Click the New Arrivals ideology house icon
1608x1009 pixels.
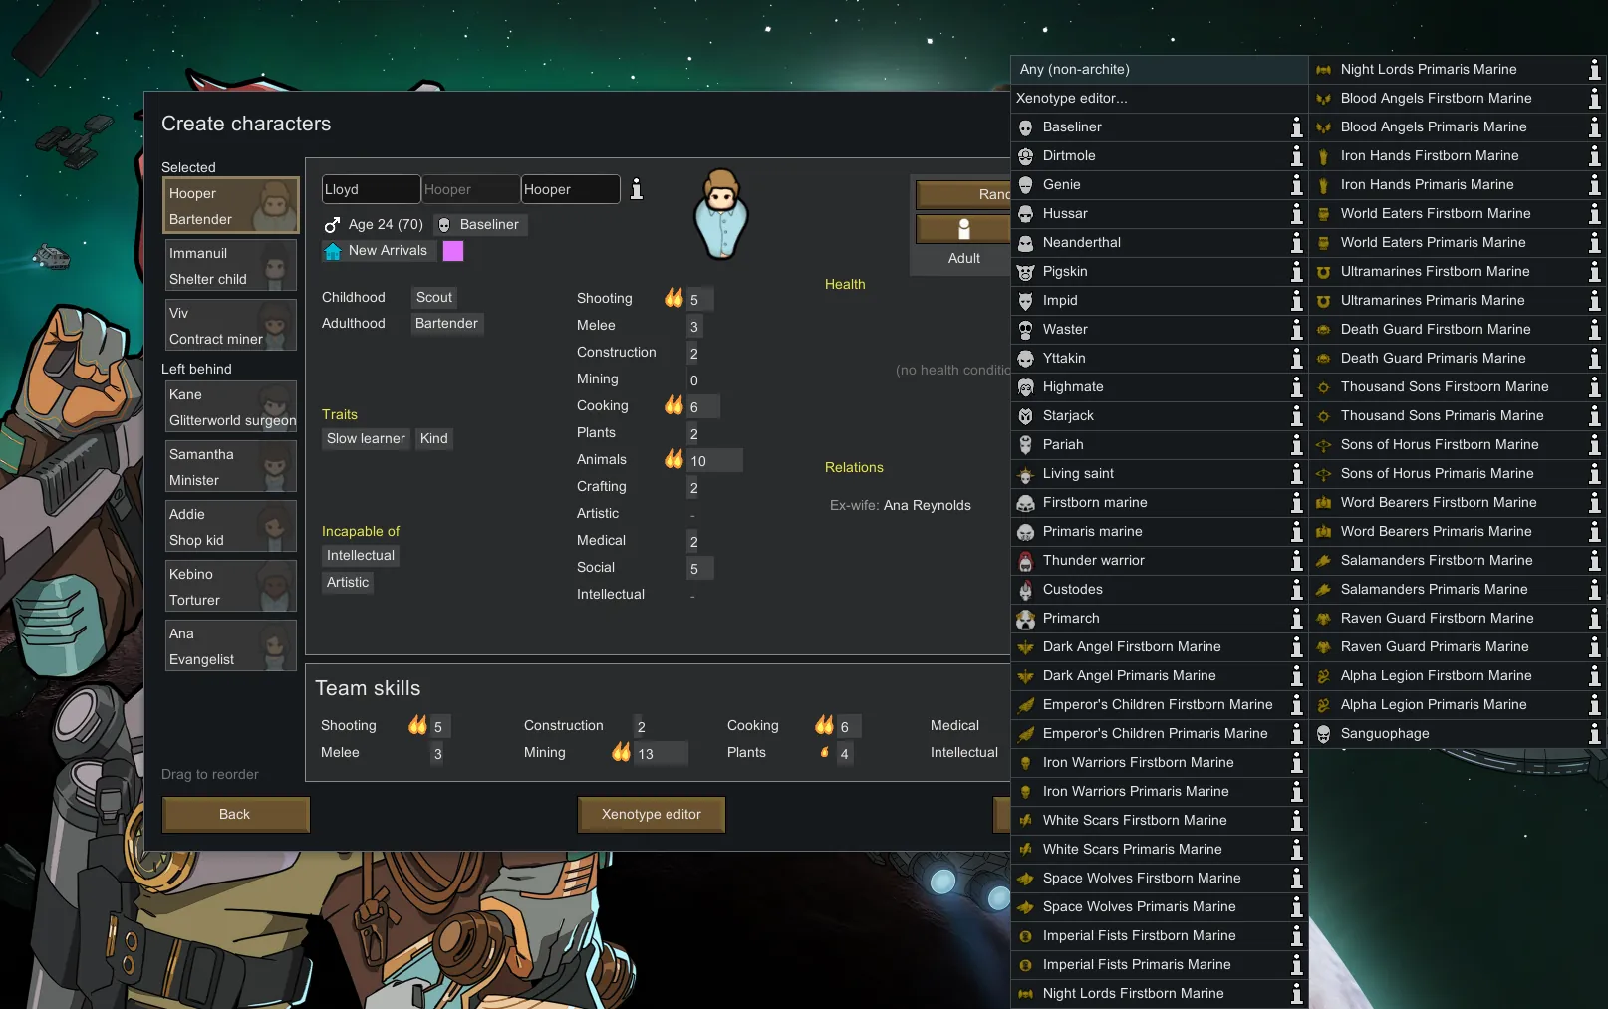[333, 251]
